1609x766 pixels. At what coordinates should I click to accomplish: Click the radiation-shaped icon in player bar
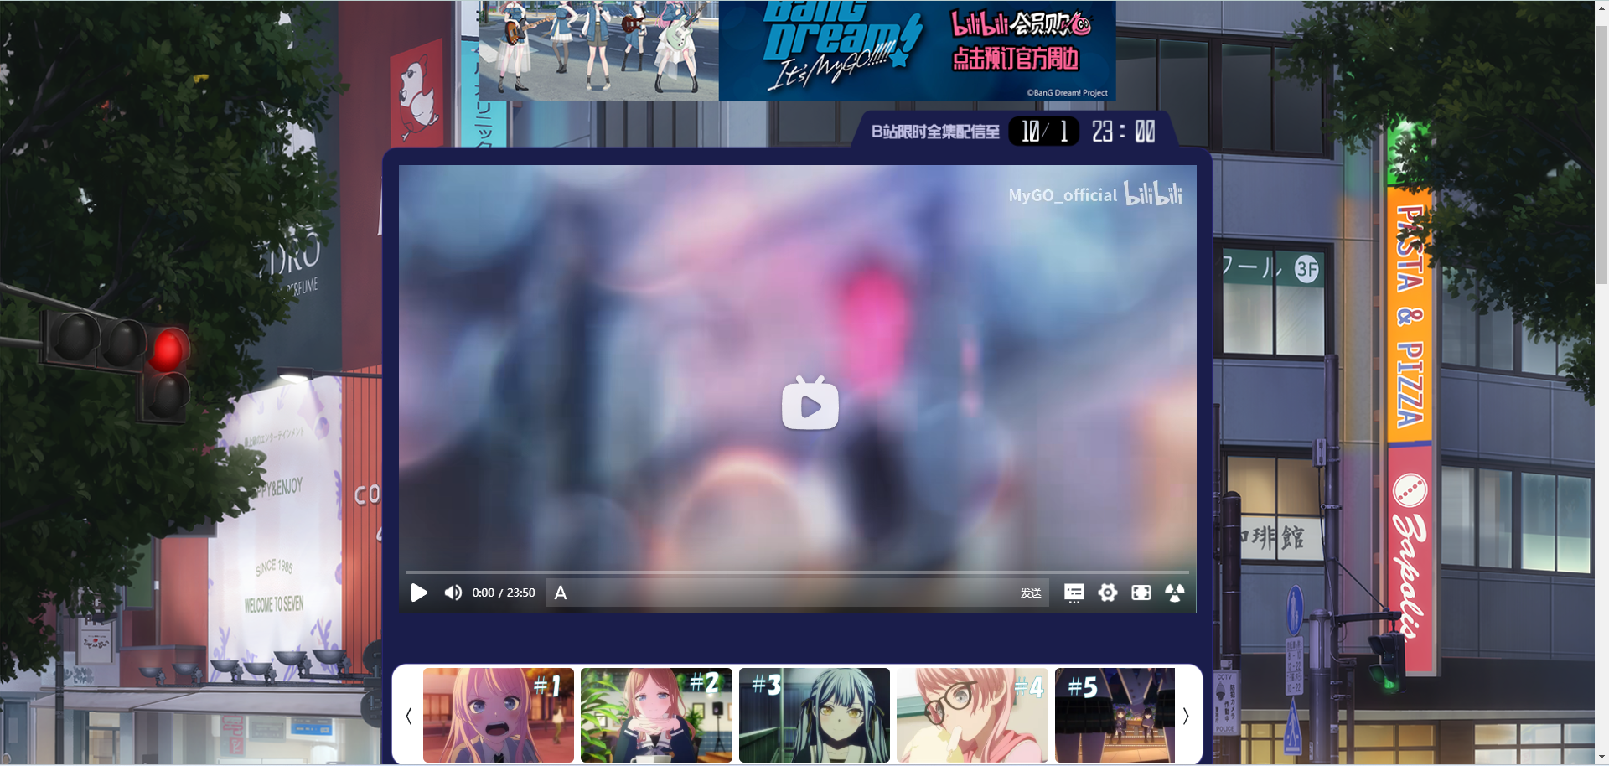pos(1175,593)
